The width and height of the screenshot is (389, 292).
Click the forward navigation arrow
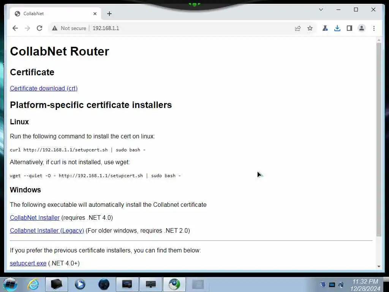pos(27,28)
